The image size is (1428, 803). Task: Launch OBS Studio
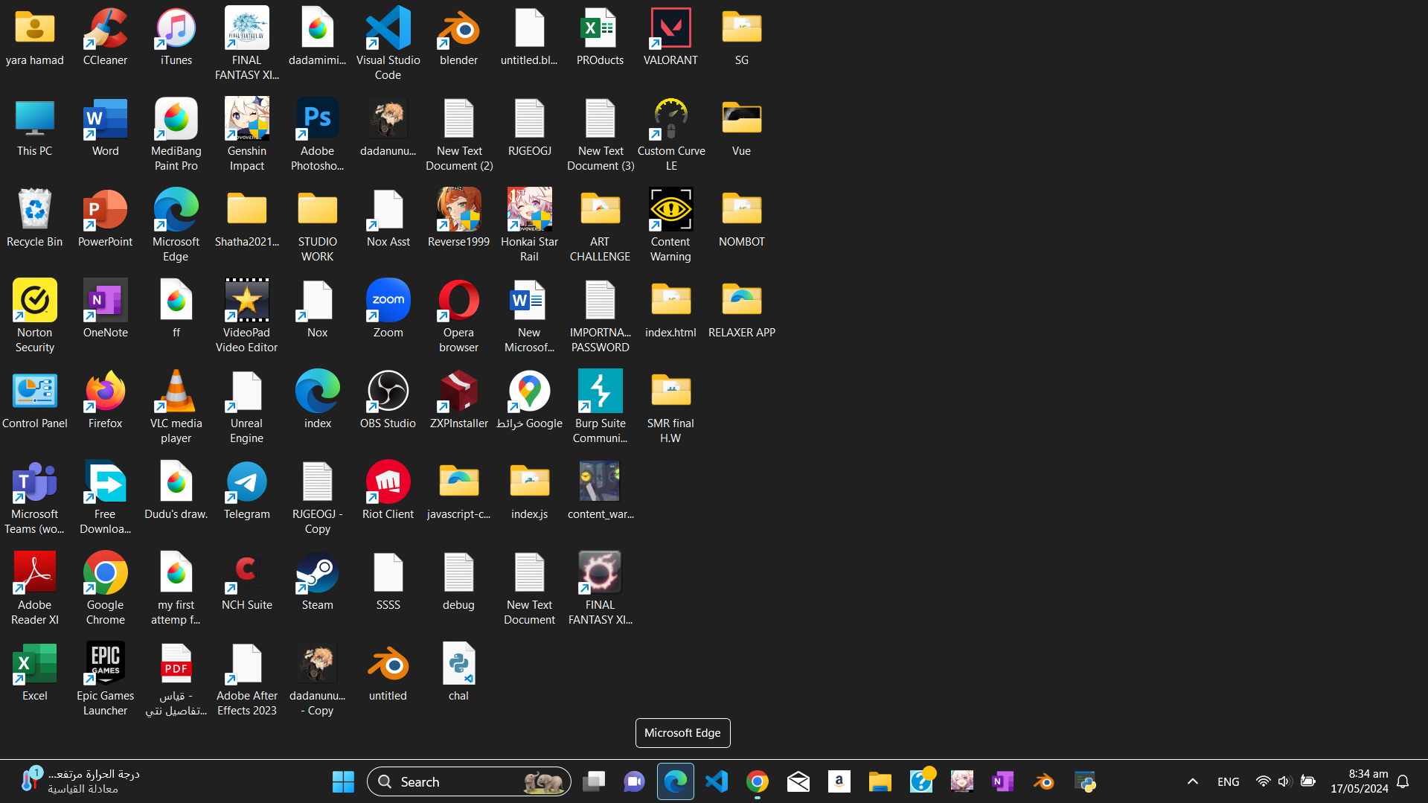[x=388, y=391]
